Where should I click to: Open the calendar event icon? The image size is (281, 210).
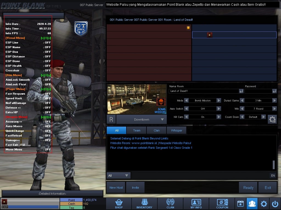point(240,203)
